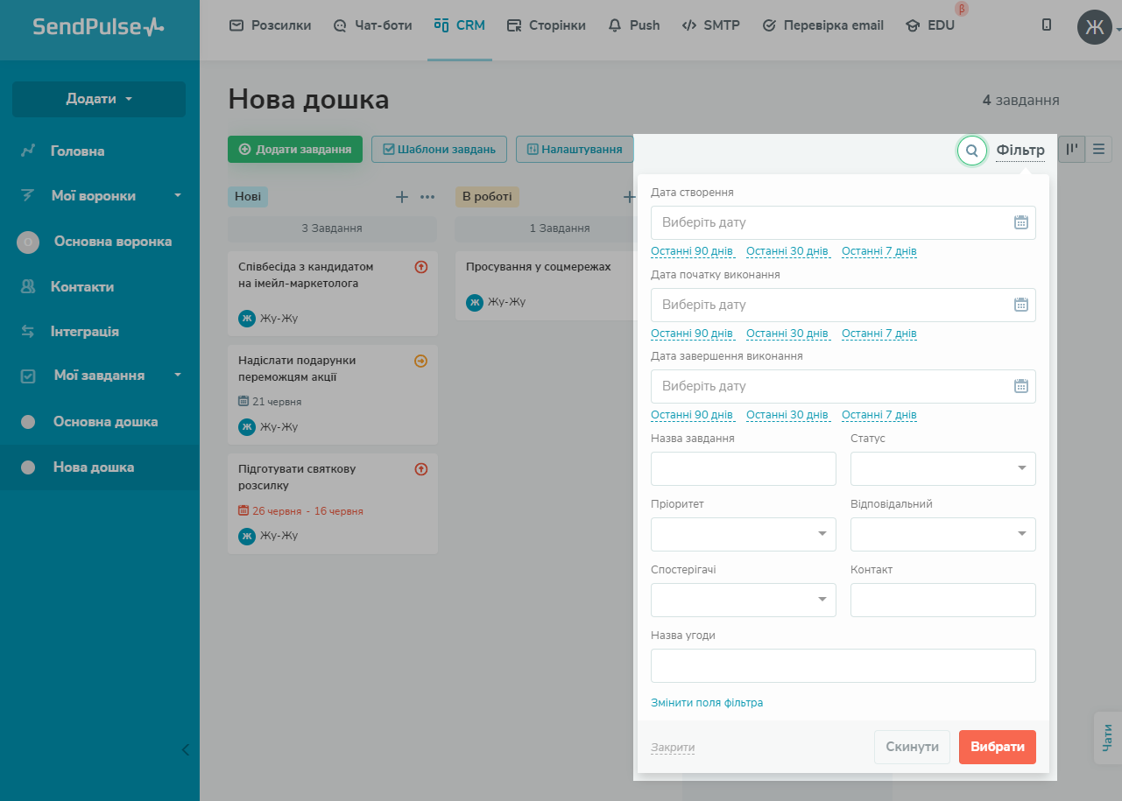Click high priority icon on Співбесіда task
Image resolution: width=1122 pixels, height=801 pixels.
[x=420, y=267]
